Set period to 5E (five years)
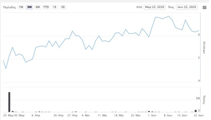This screenshot has width=211, height=120. [x=63, y=7]
